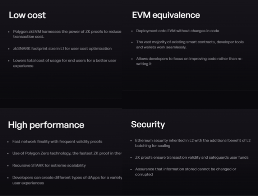Image resolution: width=258 pixels, height=196 pixels.
Task: Click the Security heading
Action: pyautogui.click(x=148, y=125)
